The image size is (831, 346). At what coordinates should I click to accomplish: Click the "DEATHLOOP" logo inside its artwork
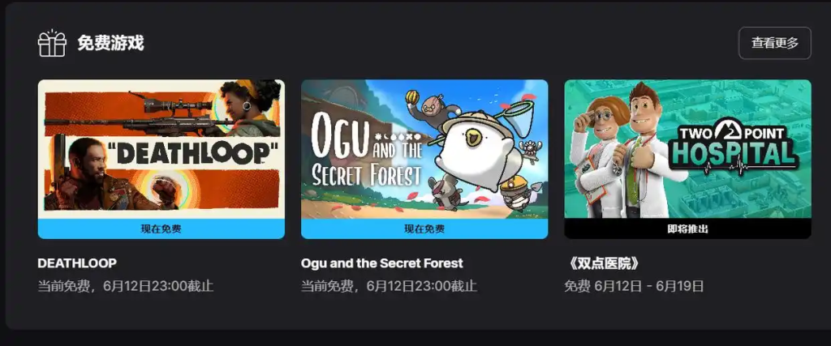pos(196,152)
